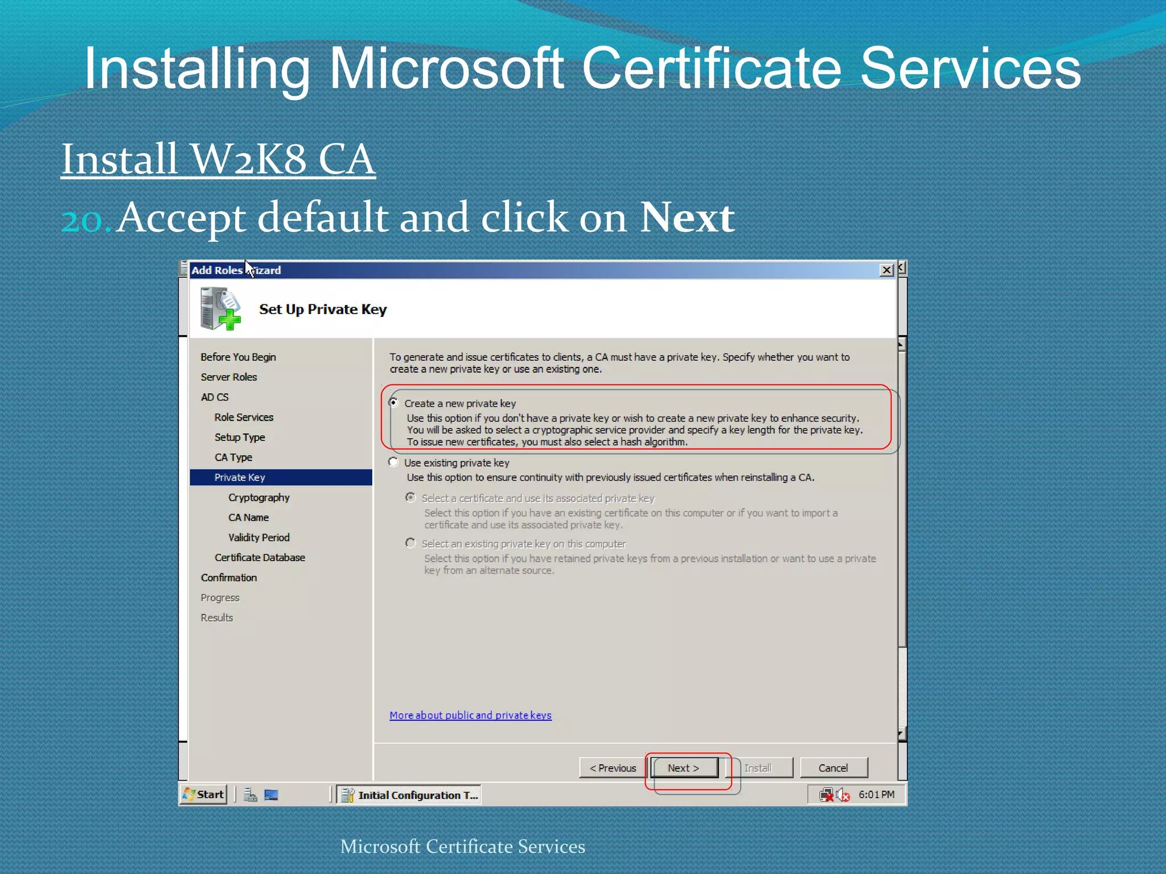Viewport: 1166px width, 874px height.
Task: Go to Server Roles step
Action: point(229,377)
